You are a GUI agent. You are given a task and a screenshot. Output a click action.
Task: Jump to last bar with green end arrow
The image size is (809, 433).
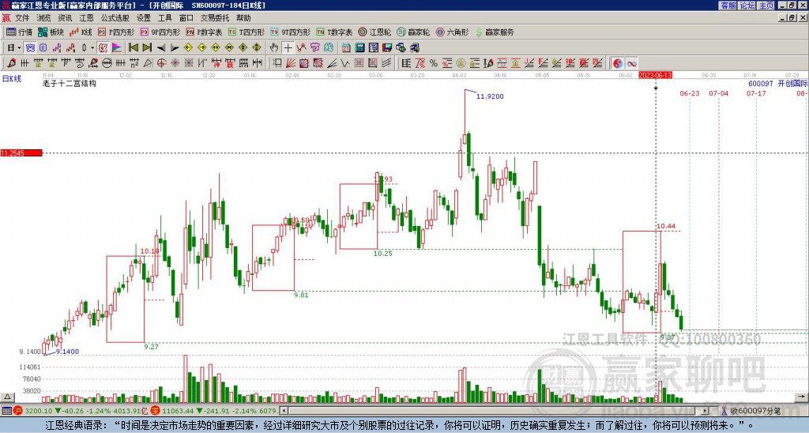click(147, 47)
